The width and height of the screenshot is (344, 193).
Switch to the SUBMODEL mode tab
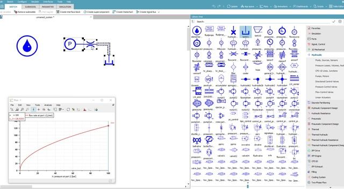[30, 7]
